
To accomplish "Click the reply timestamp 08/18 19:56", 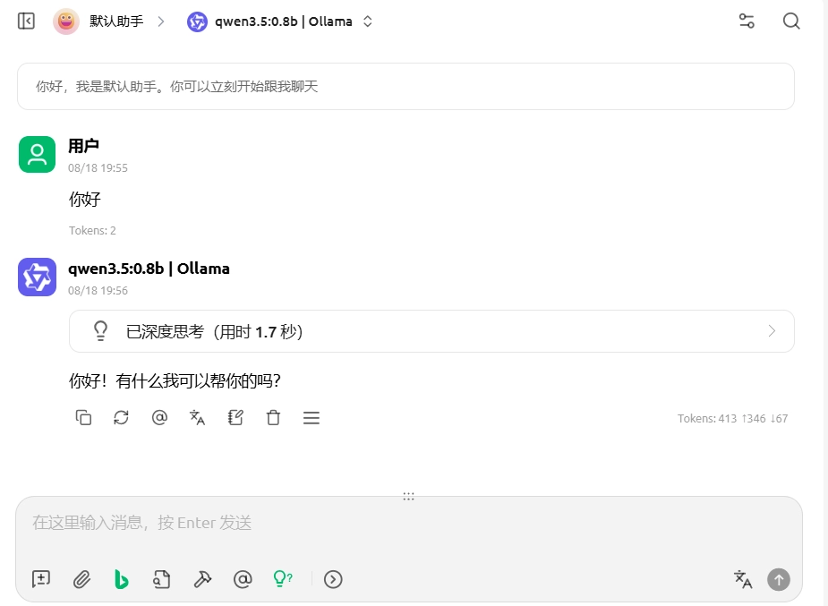I will click(98, 290).
